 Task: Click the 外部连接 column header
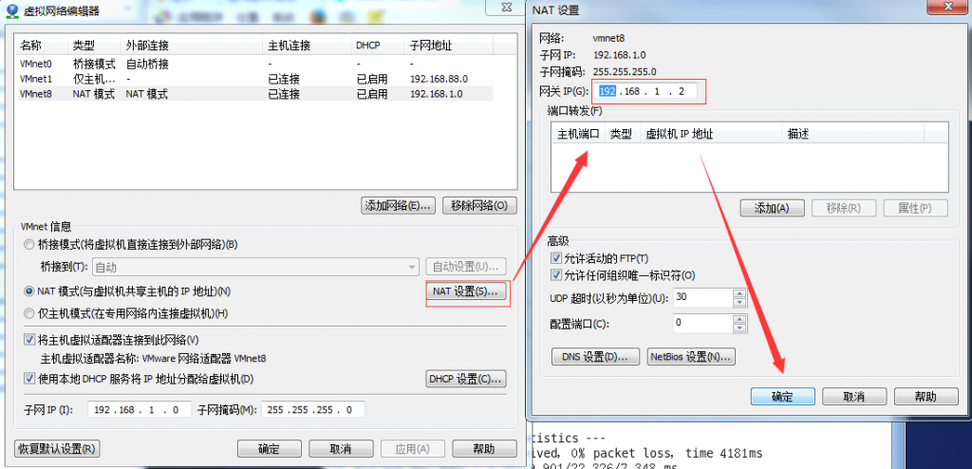click(192, 46)
